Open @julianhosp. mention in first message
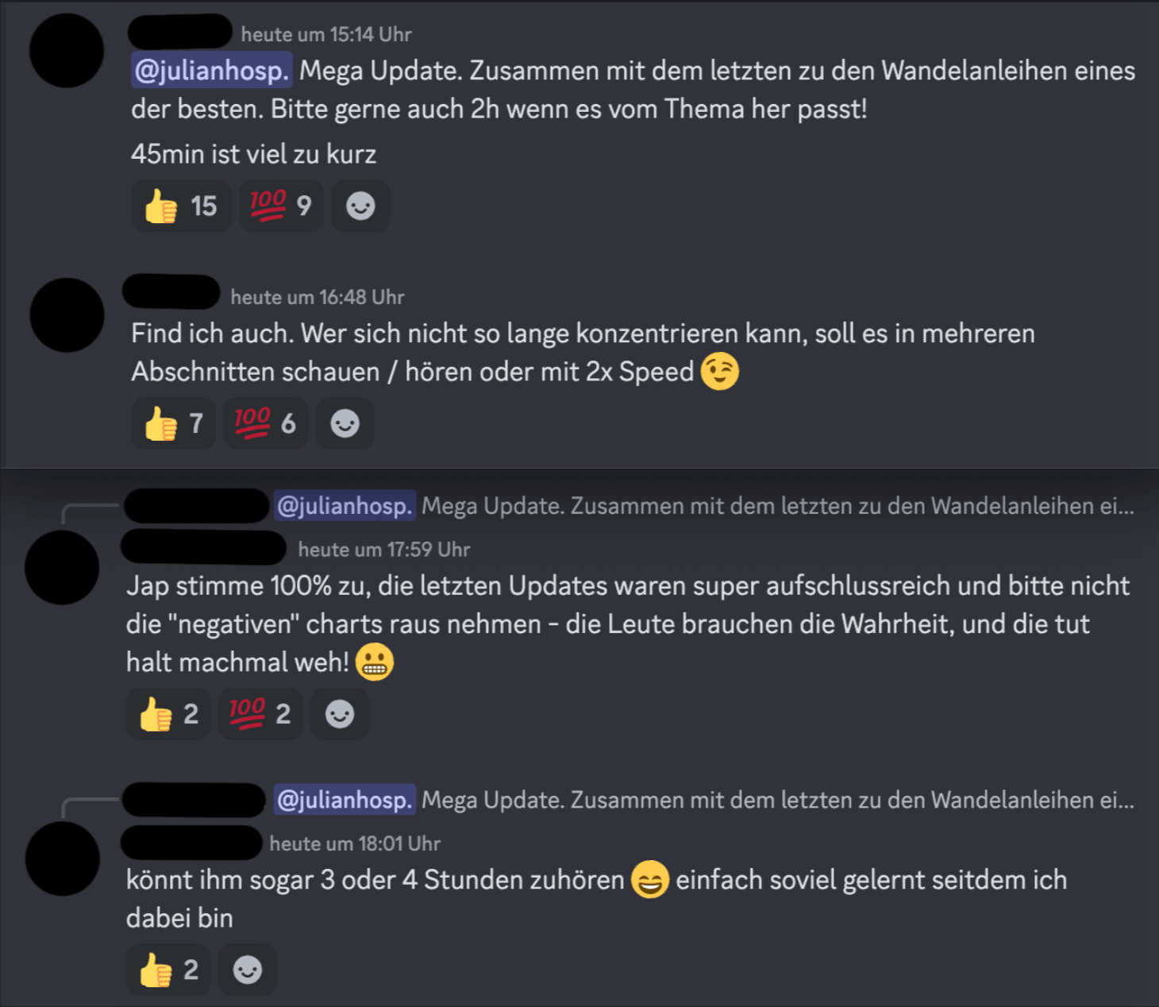1159x1007 pixels. click(212, 71)
